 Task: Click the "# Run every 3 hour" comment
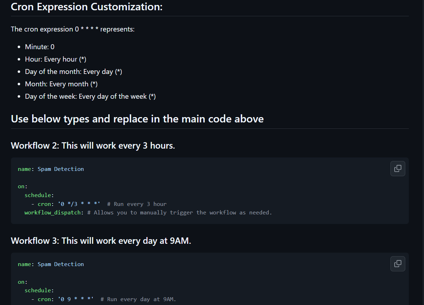[x=137, y=204]
